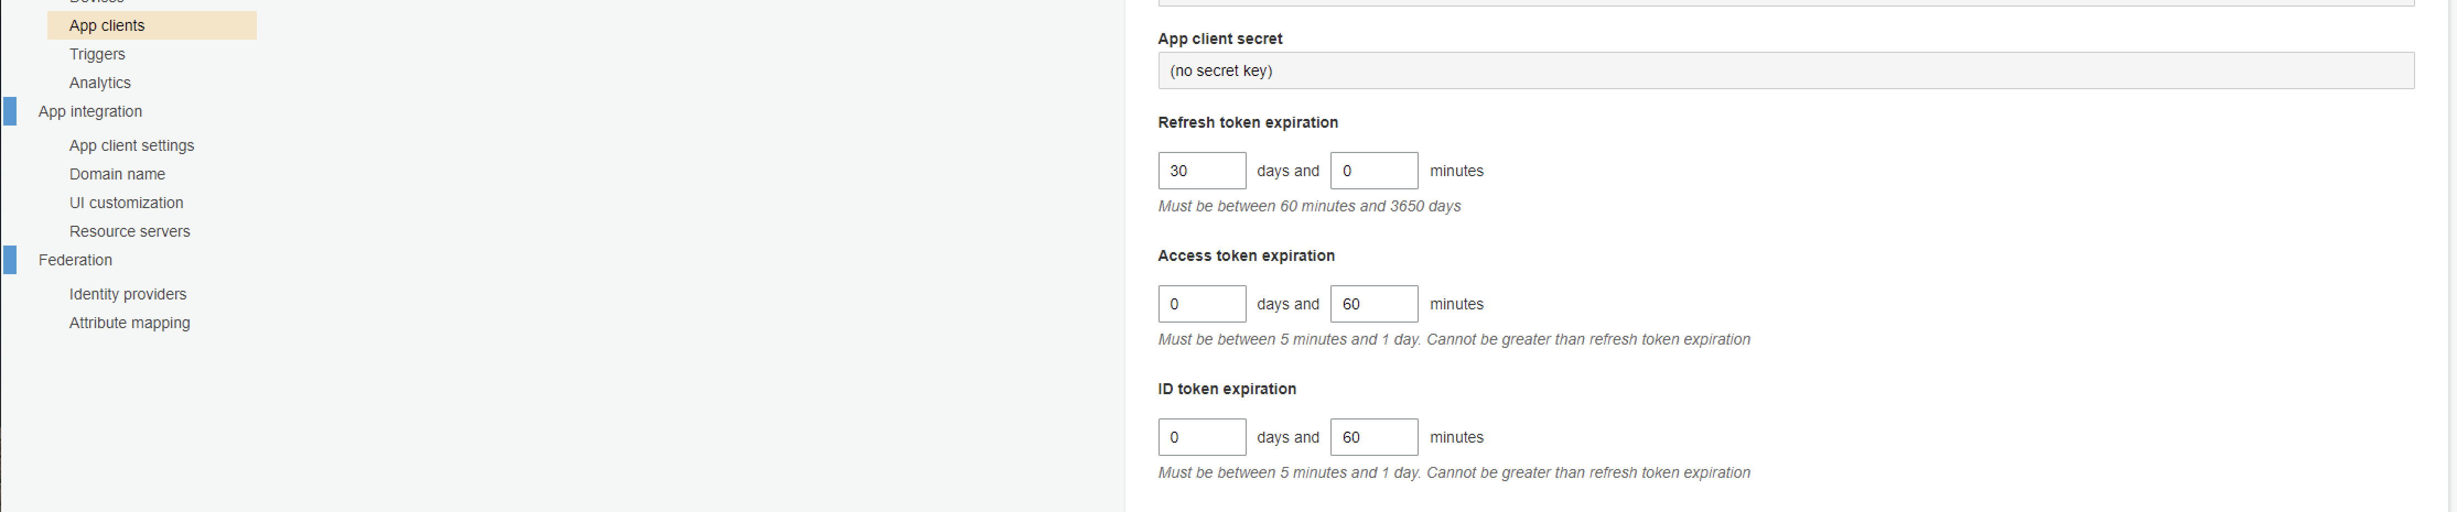Image resolution: width=2457 pixels, height=512 pixels.
Task: Click the ID token days input
Action: click(1201, 437)
